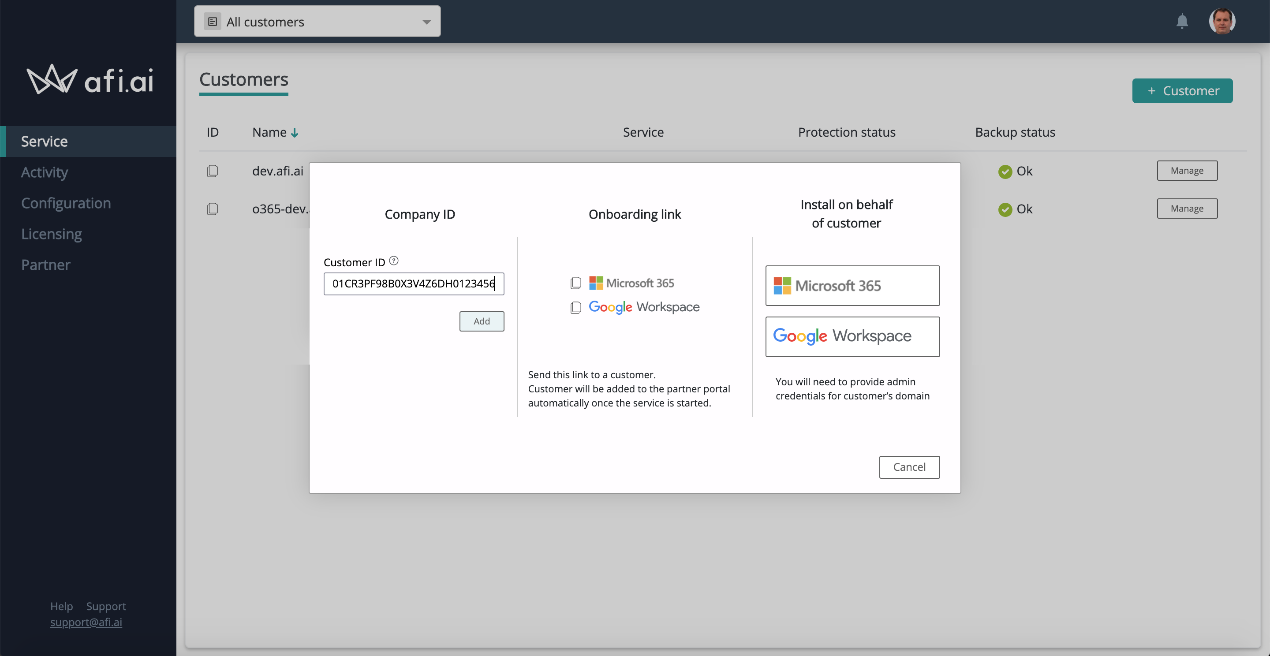Install Microsoft 365 on behalf of customer
Screen dimensions: 1270x656
tap(852, 286)
